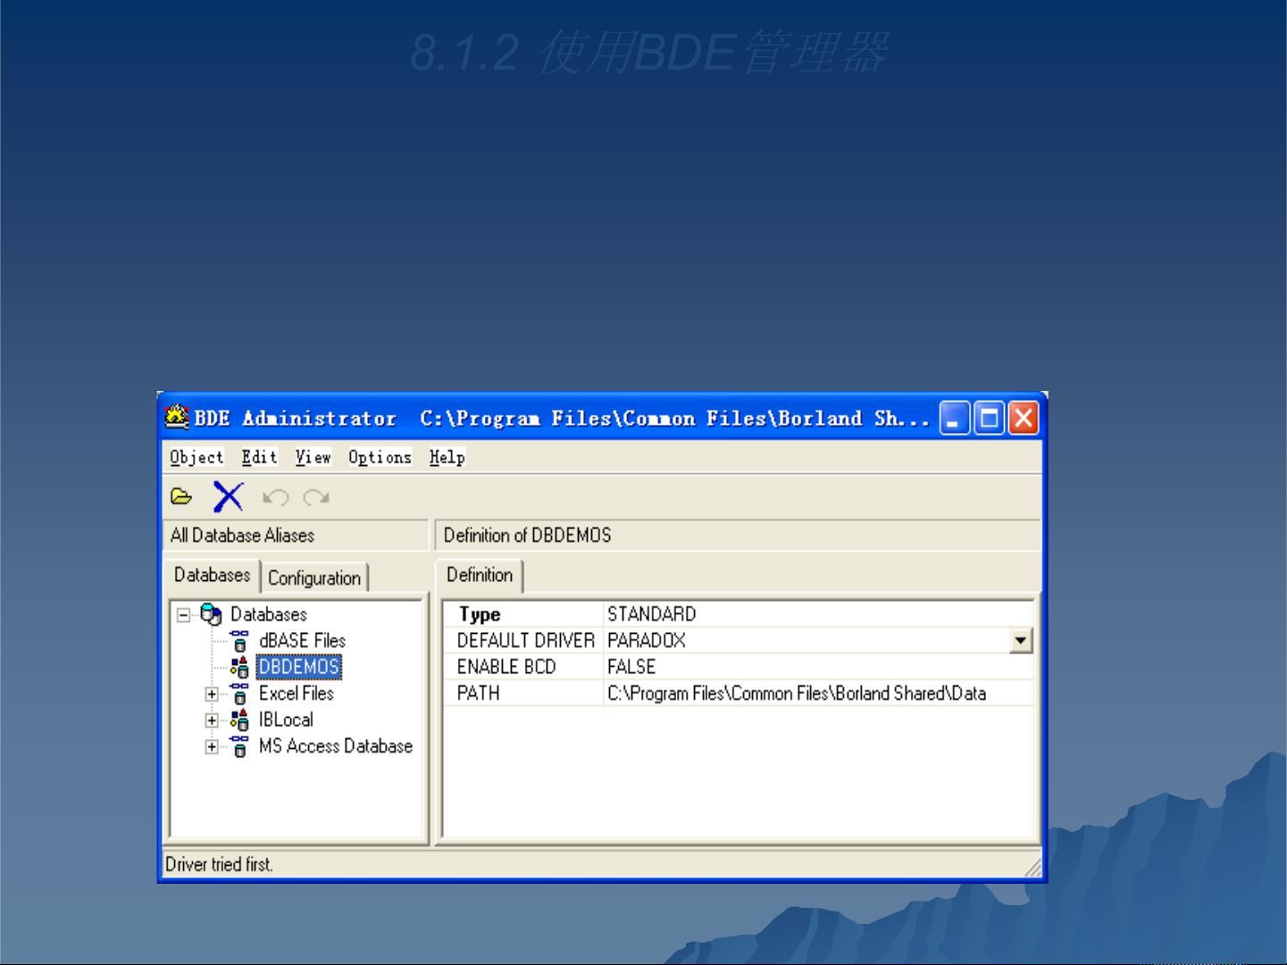Select the MS Access Database alias

336,746
